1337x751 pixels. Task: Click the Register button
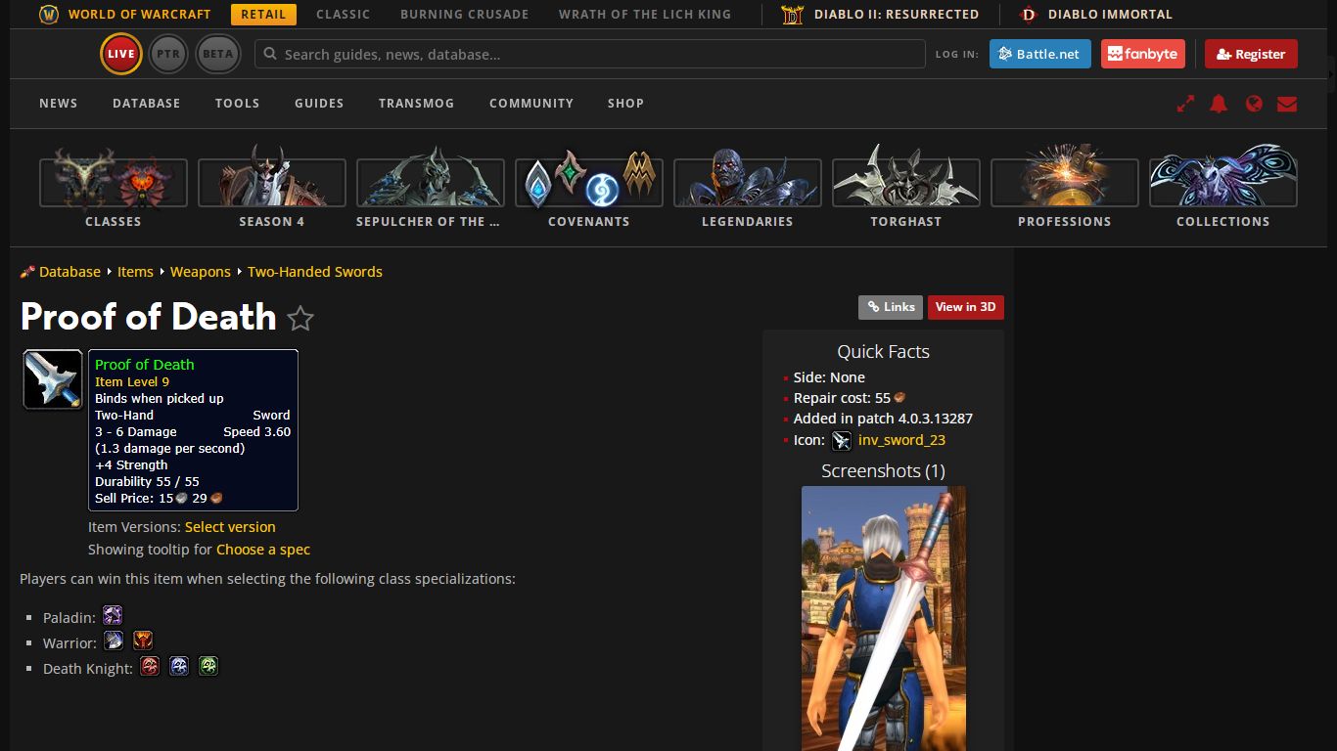(x=1251, y=54)
